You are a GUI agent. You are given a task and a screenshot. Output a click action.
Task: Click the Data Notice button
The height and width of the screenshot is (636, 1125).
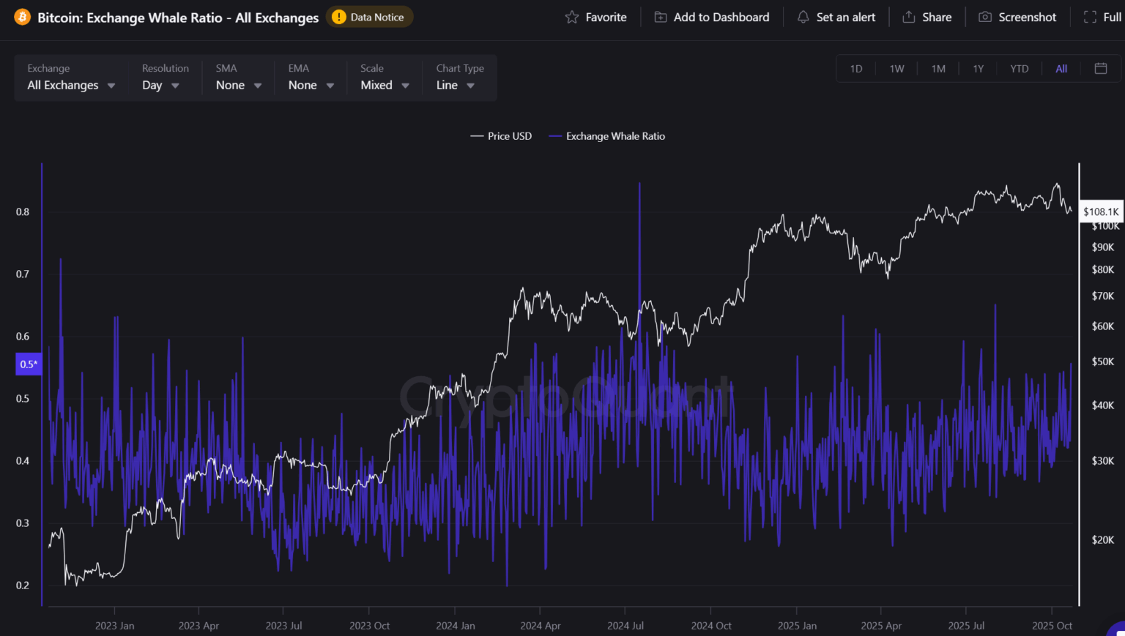point(370,16)
